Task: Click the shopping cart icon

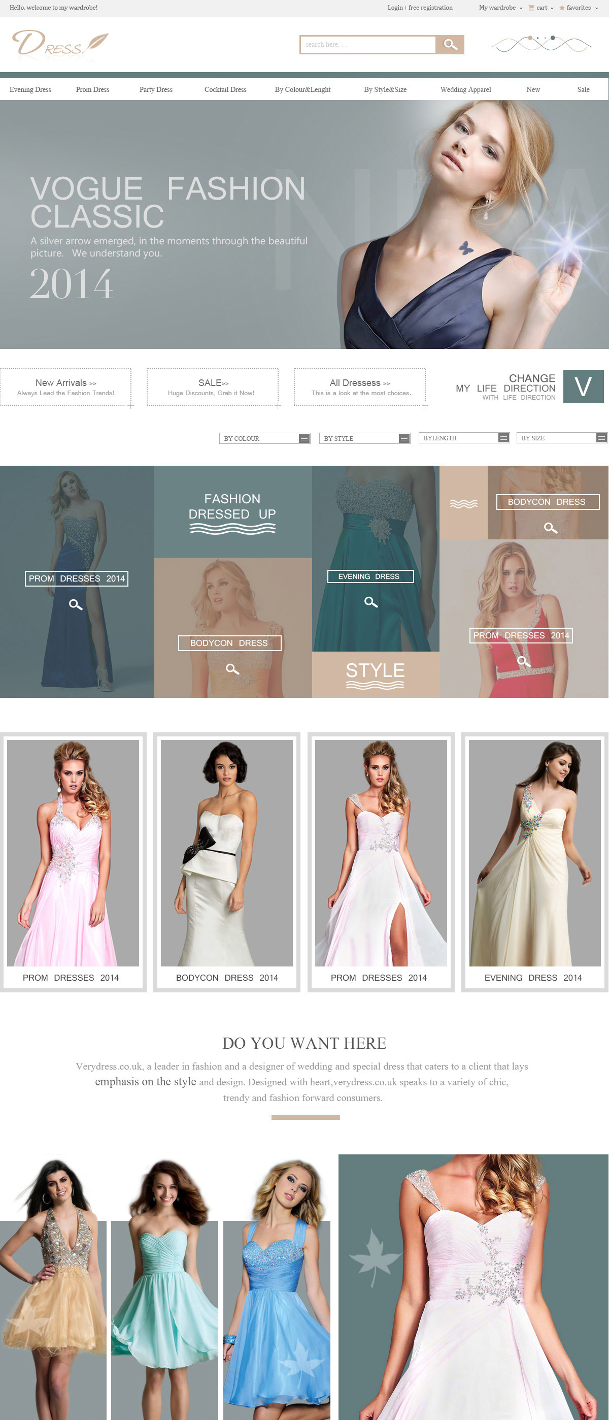Action: pos(531,8)
